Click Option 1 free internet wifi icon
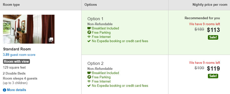The image size is (230, 94). (x=89, y=37)
